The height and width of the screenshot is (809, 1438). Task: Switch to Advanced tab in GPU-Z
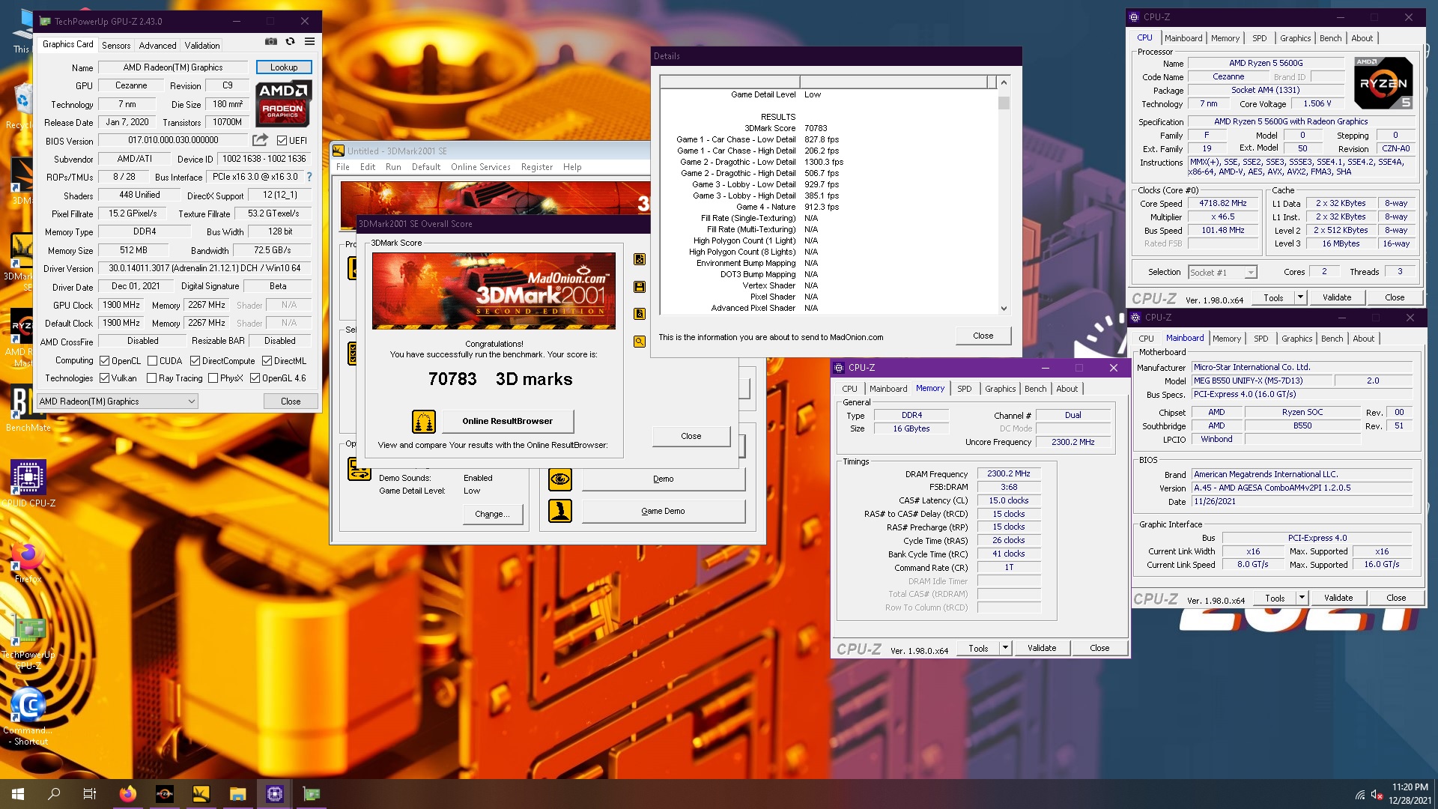(x=157, y=45)
